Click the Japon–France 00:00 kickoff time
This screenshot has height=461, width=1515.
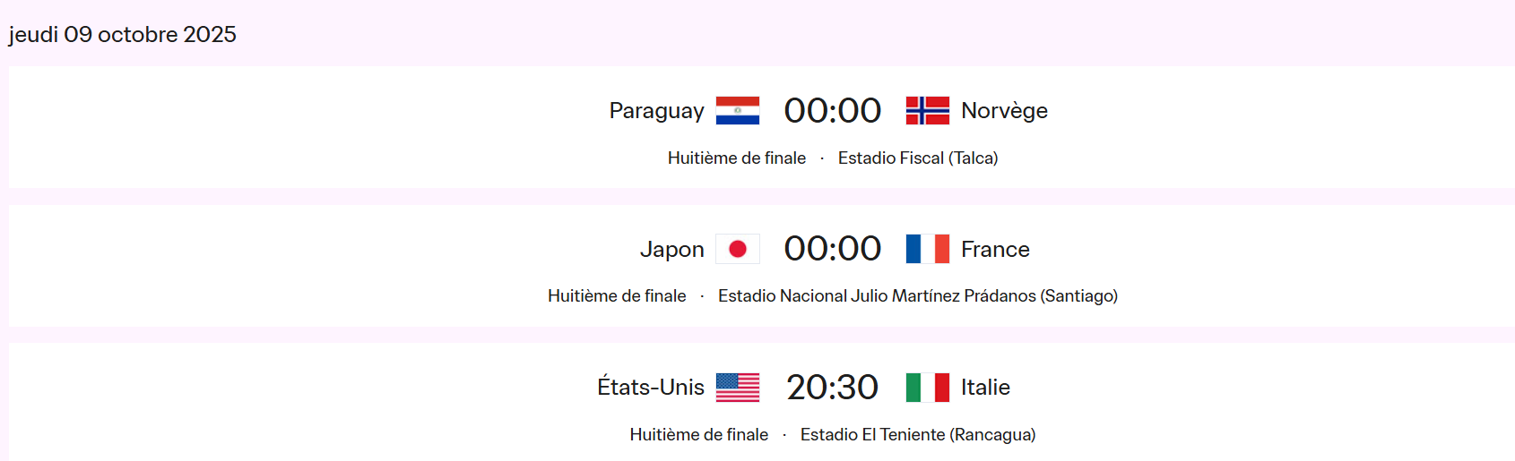pos(832,249)
